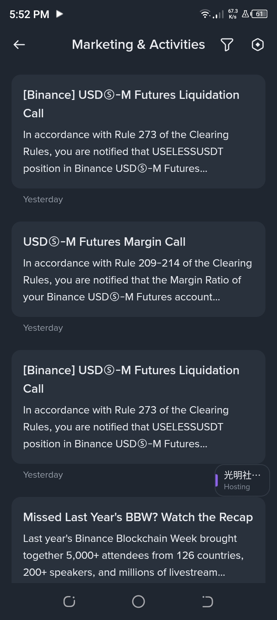Tap the Android navigation back icon
The image size is (277, 620).
(x=207, y=601)
